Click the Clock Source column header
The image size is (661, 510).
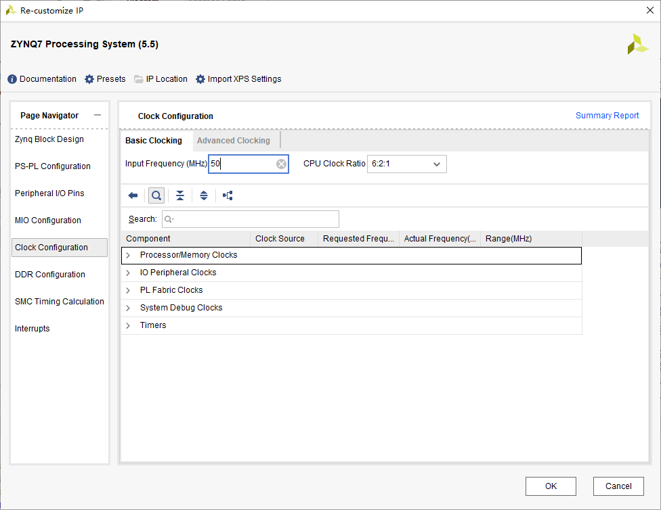(x=284, y=239)
